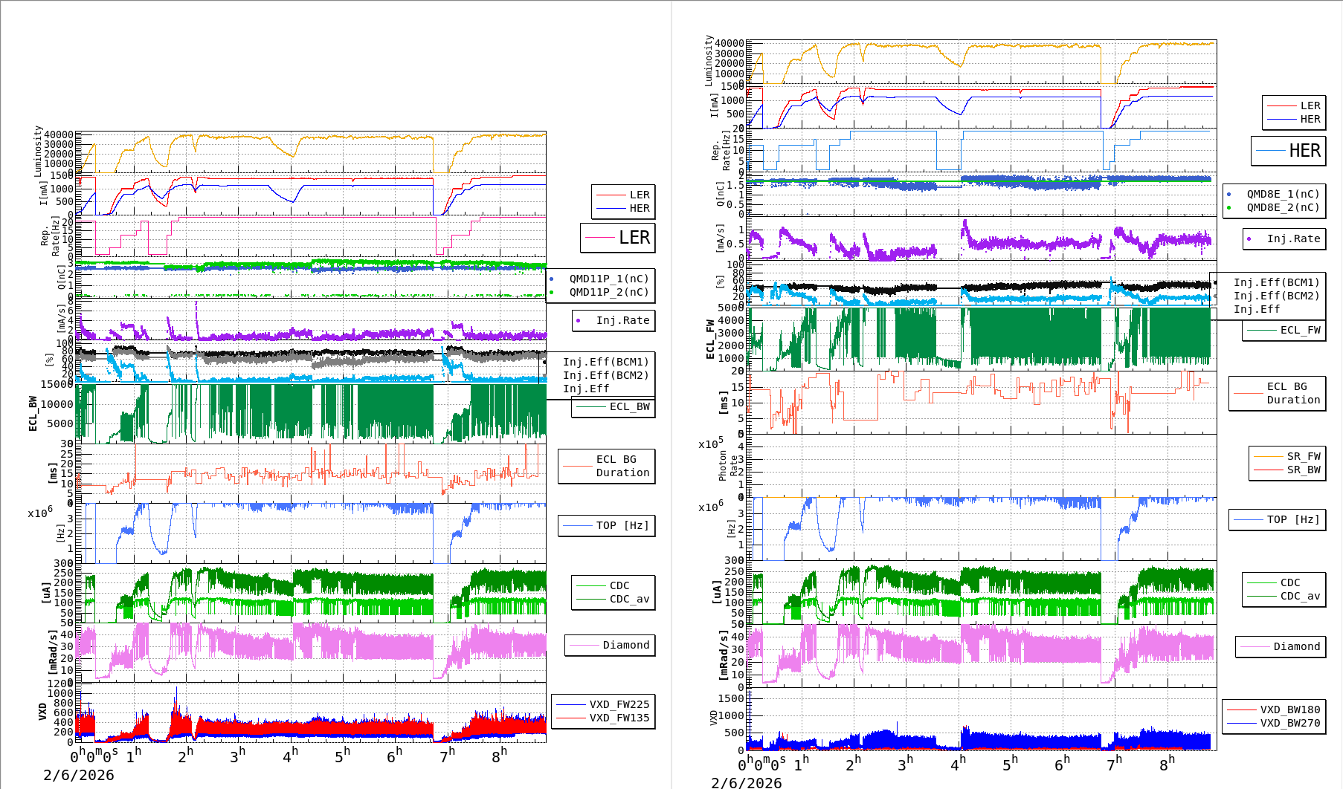Select the large LER rep-rate legend box
1343x789 pixels.
coord(618,238)
